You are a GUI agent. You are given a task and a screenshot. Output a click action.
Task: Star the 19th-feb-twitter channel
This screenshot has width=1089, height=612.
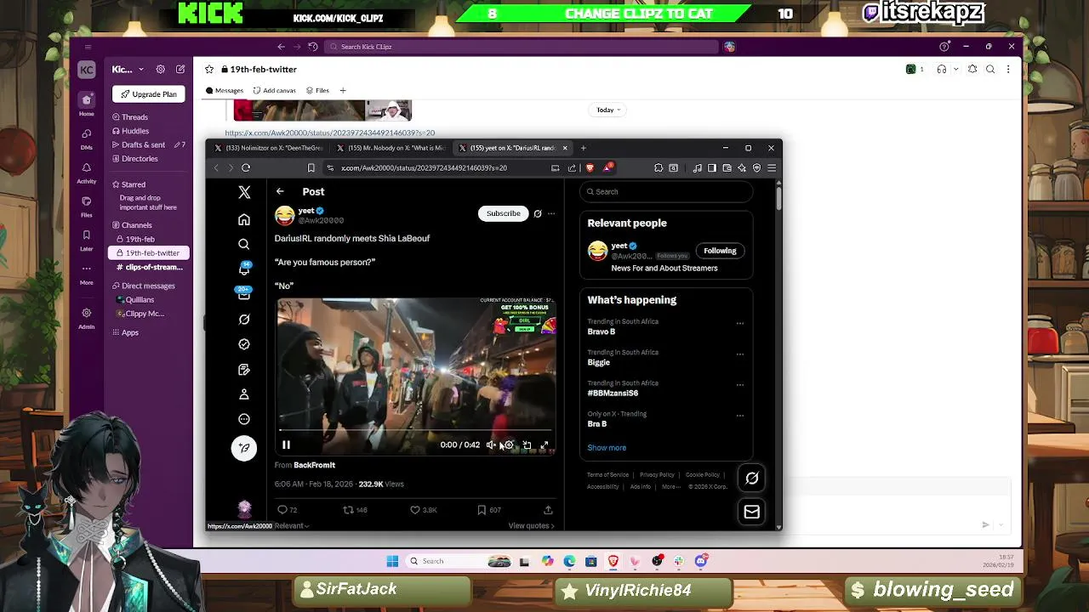pos(209,70)
